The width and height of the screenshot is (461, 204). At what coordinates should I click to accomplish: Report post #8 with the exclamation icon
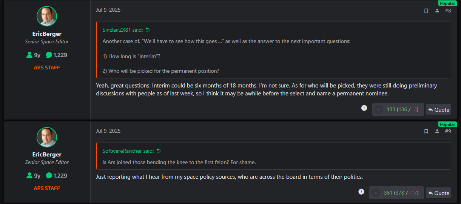tap(364, 108)
